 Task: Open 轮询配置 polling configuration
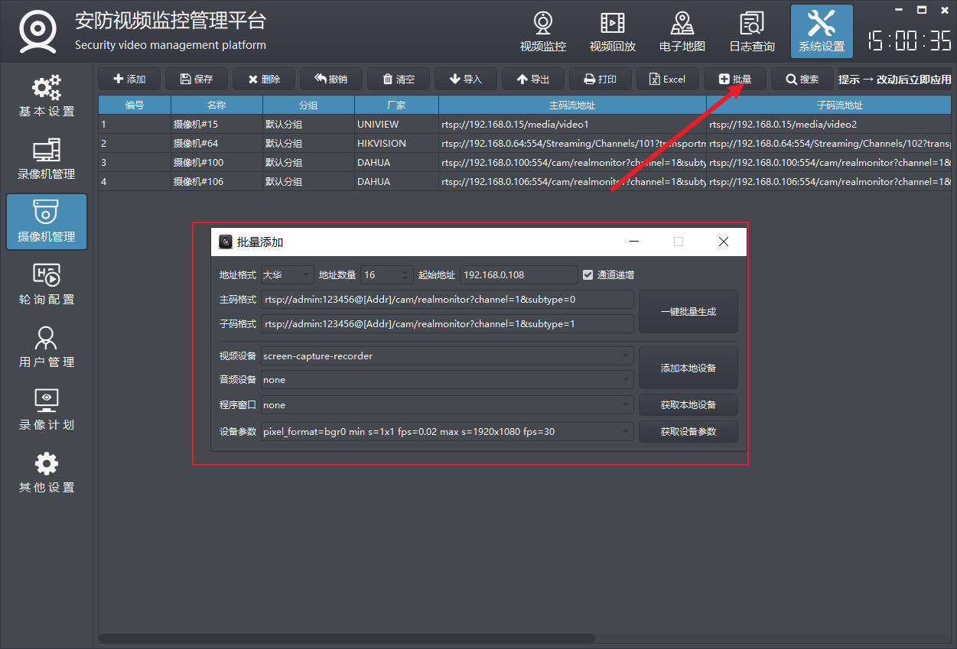[47, 284]
